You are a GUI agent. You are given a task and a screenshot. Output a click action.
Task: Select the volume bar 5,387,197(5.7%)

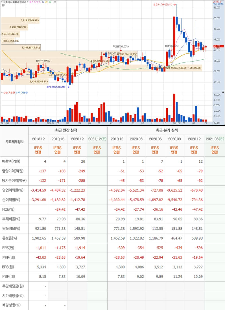click(21, 47)
